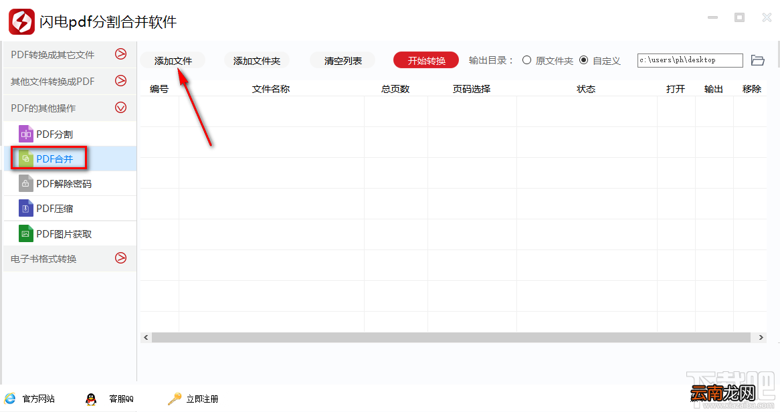Click the QQ penguin customer service icon
This screenshot has width=780, height=412.
click(90, 399)
